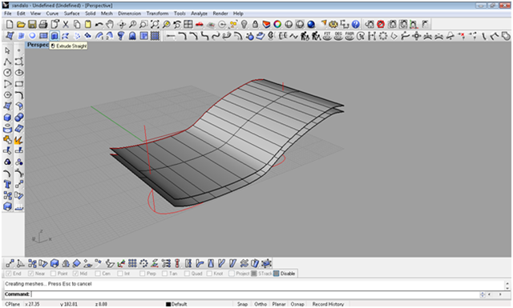Pick the Circle tool in left toolbar
Screen dimensions: 513x308
click(7, 73)
